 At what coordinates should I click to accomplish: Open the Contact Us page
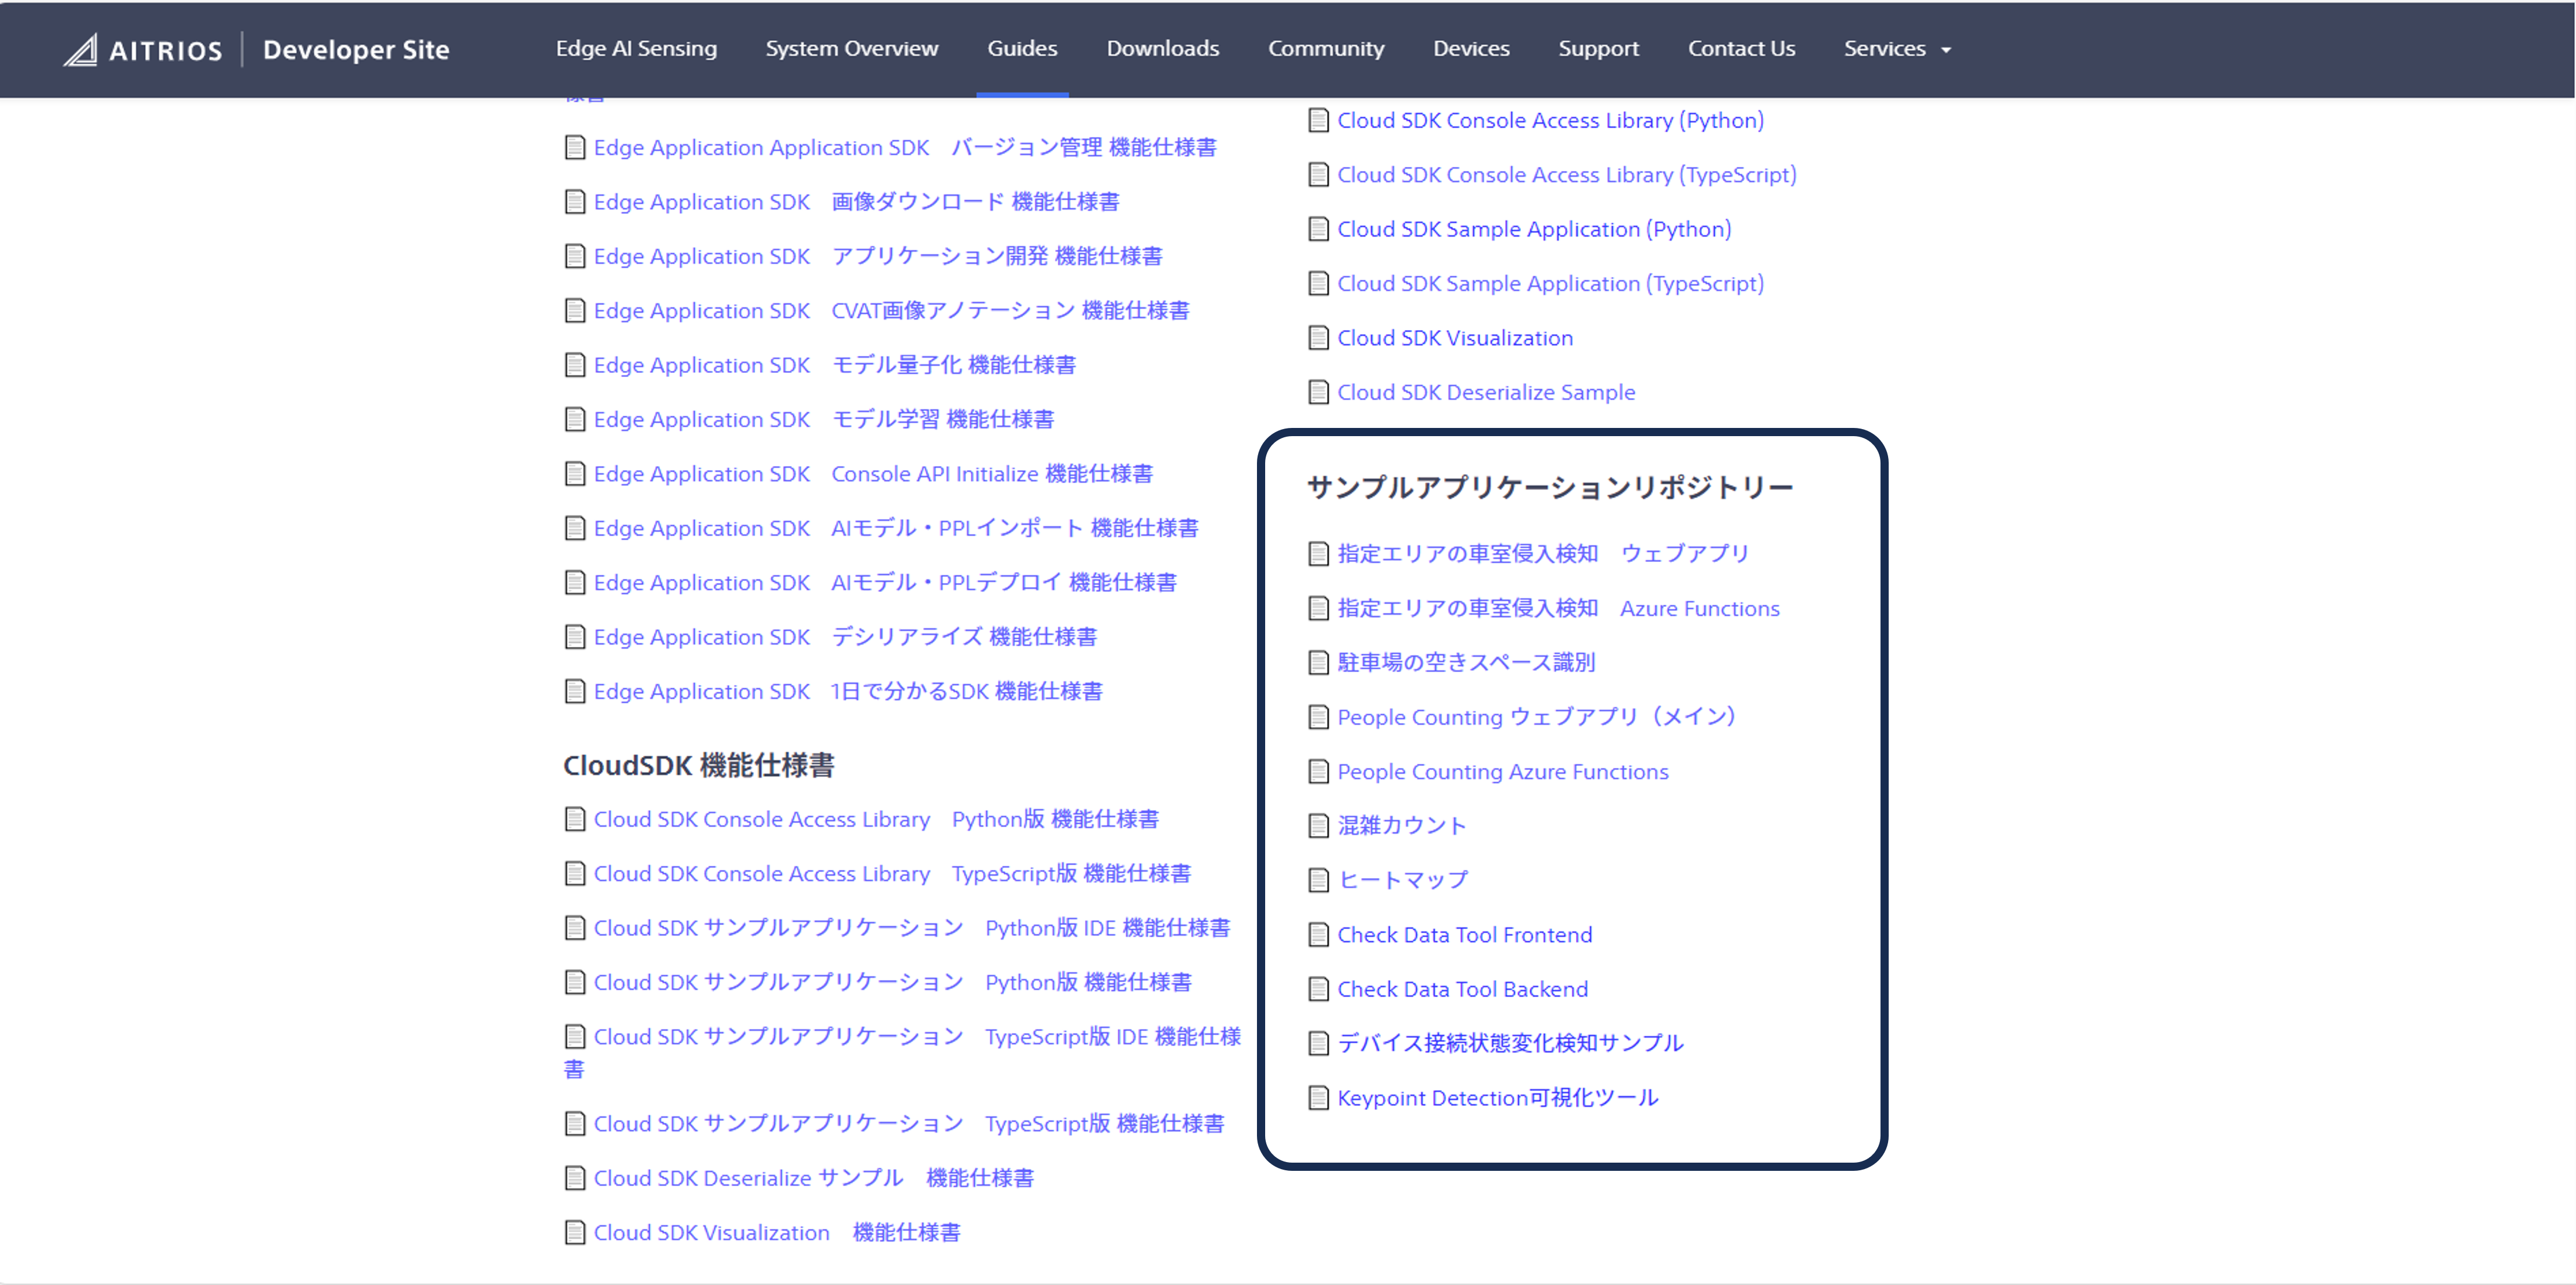(1741, 48)
